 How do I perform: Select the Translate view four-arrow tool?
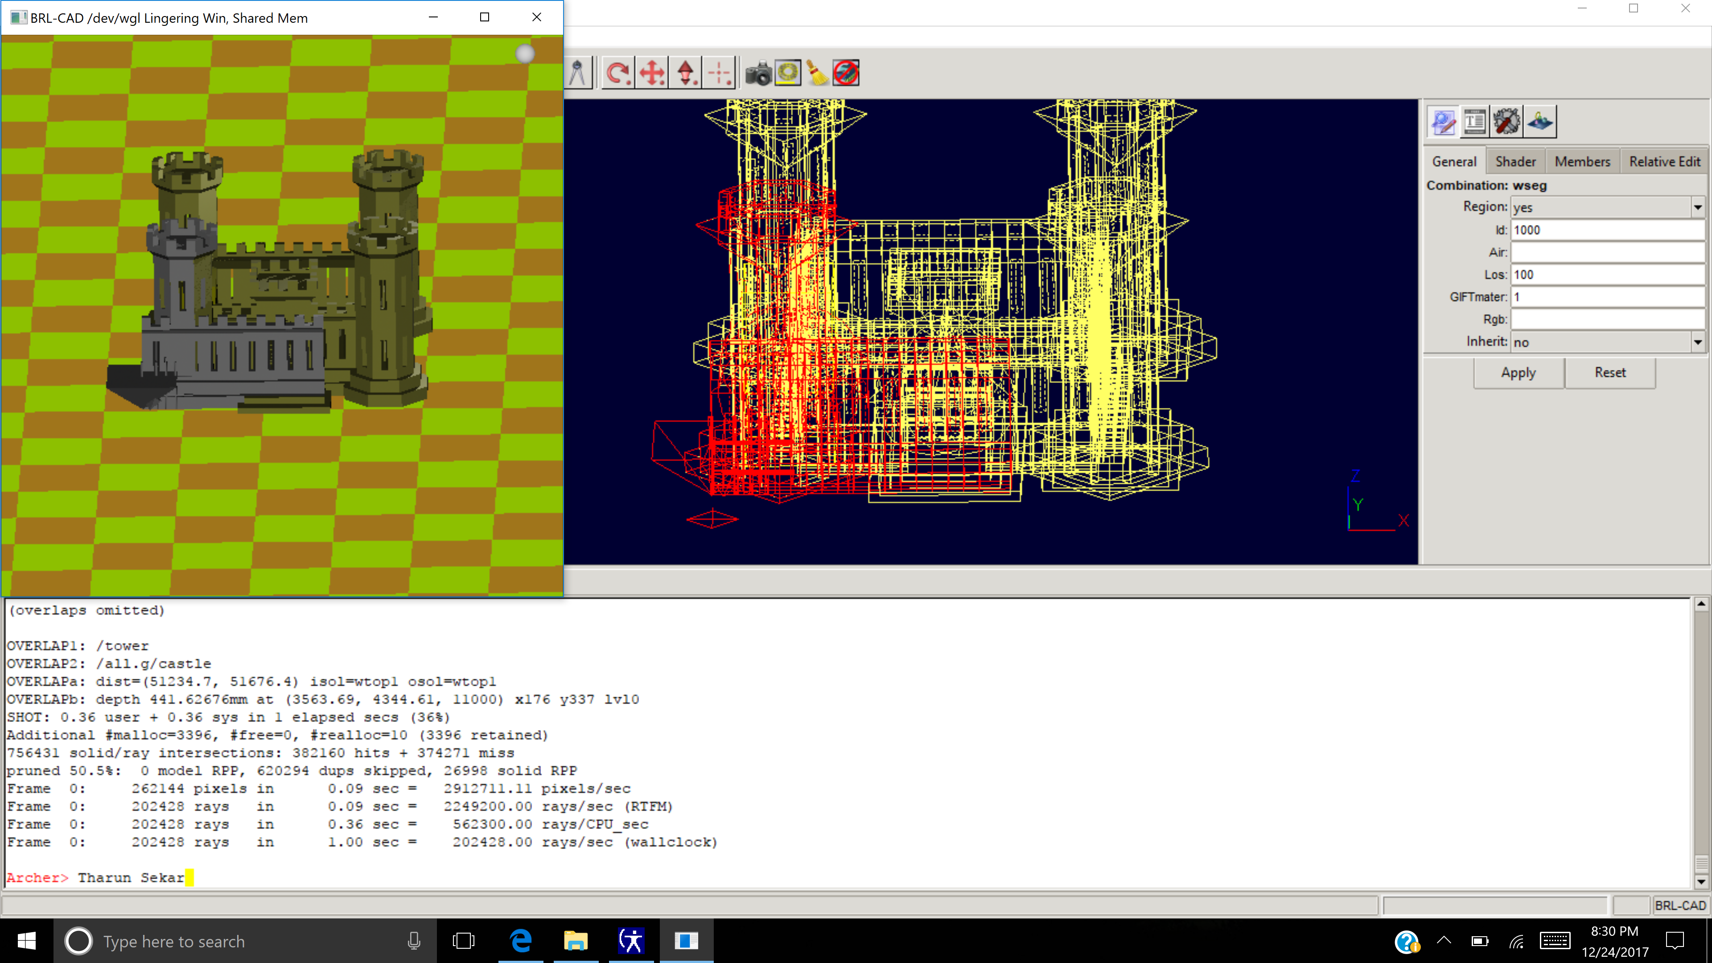652,72
